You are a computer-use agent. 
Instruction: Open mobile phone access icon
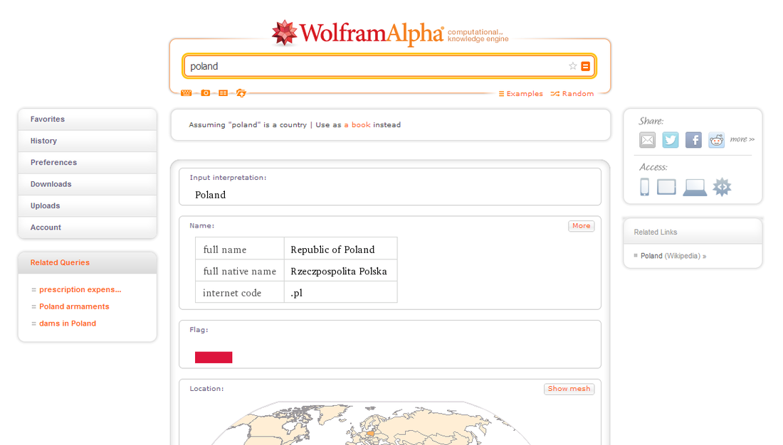pyautogui.click(x=645, y=187)
